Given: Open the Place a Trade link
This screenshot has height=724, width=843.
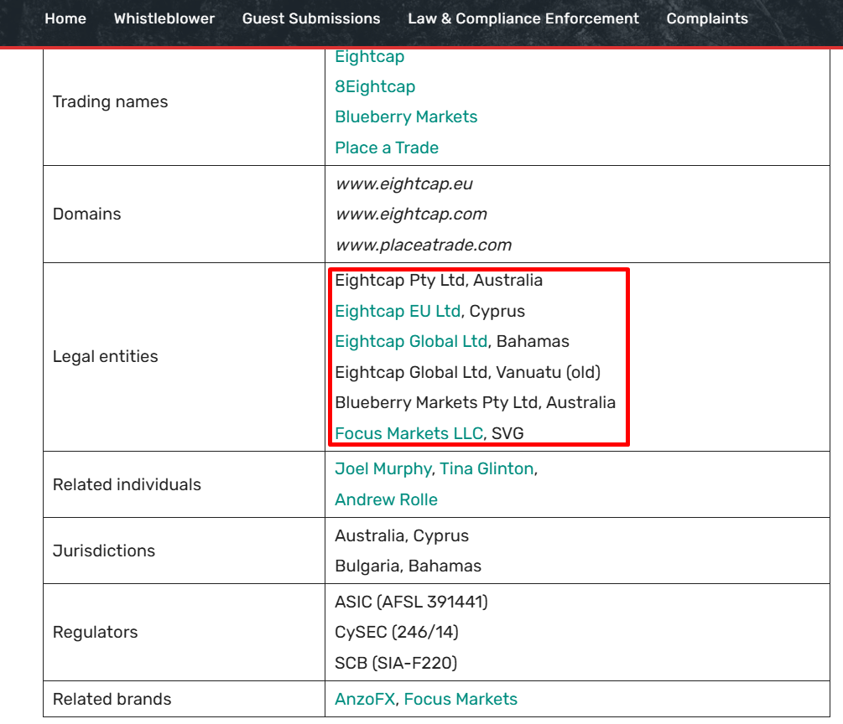Looking at the screenshot, I should point(387,148).
